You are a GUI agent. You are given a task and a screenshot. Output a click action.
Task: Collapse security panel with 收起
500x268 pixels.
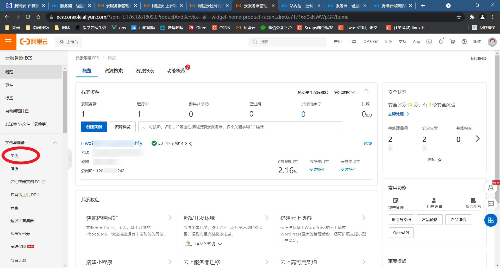[x=434, y=160]
